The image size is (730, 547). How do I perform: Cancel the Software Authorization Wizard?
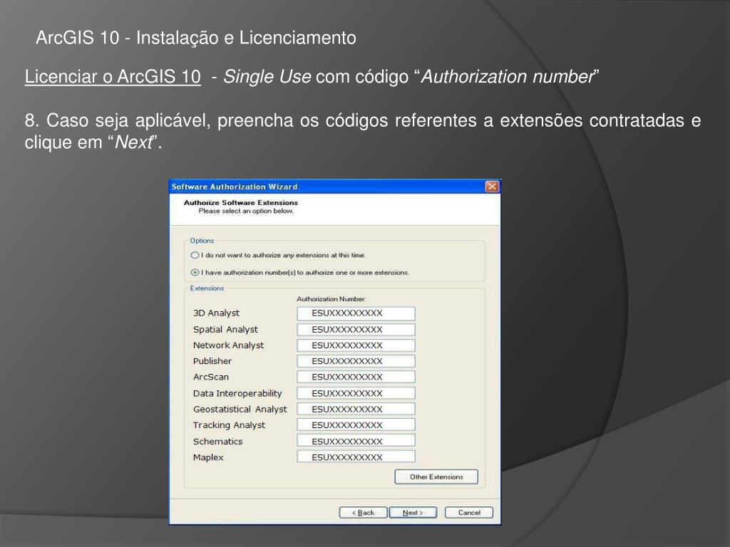pos(469,513)
